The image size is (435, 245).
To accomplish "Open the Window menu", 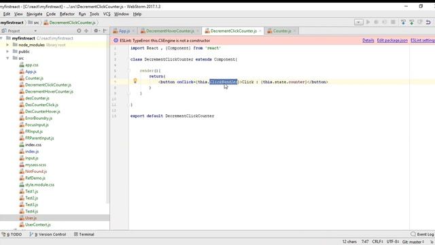I will click(x=122, y=14).
